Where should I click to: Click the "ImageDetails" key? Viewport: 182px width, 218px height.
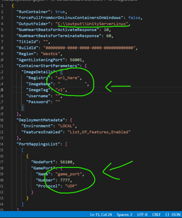click(38, 72)
